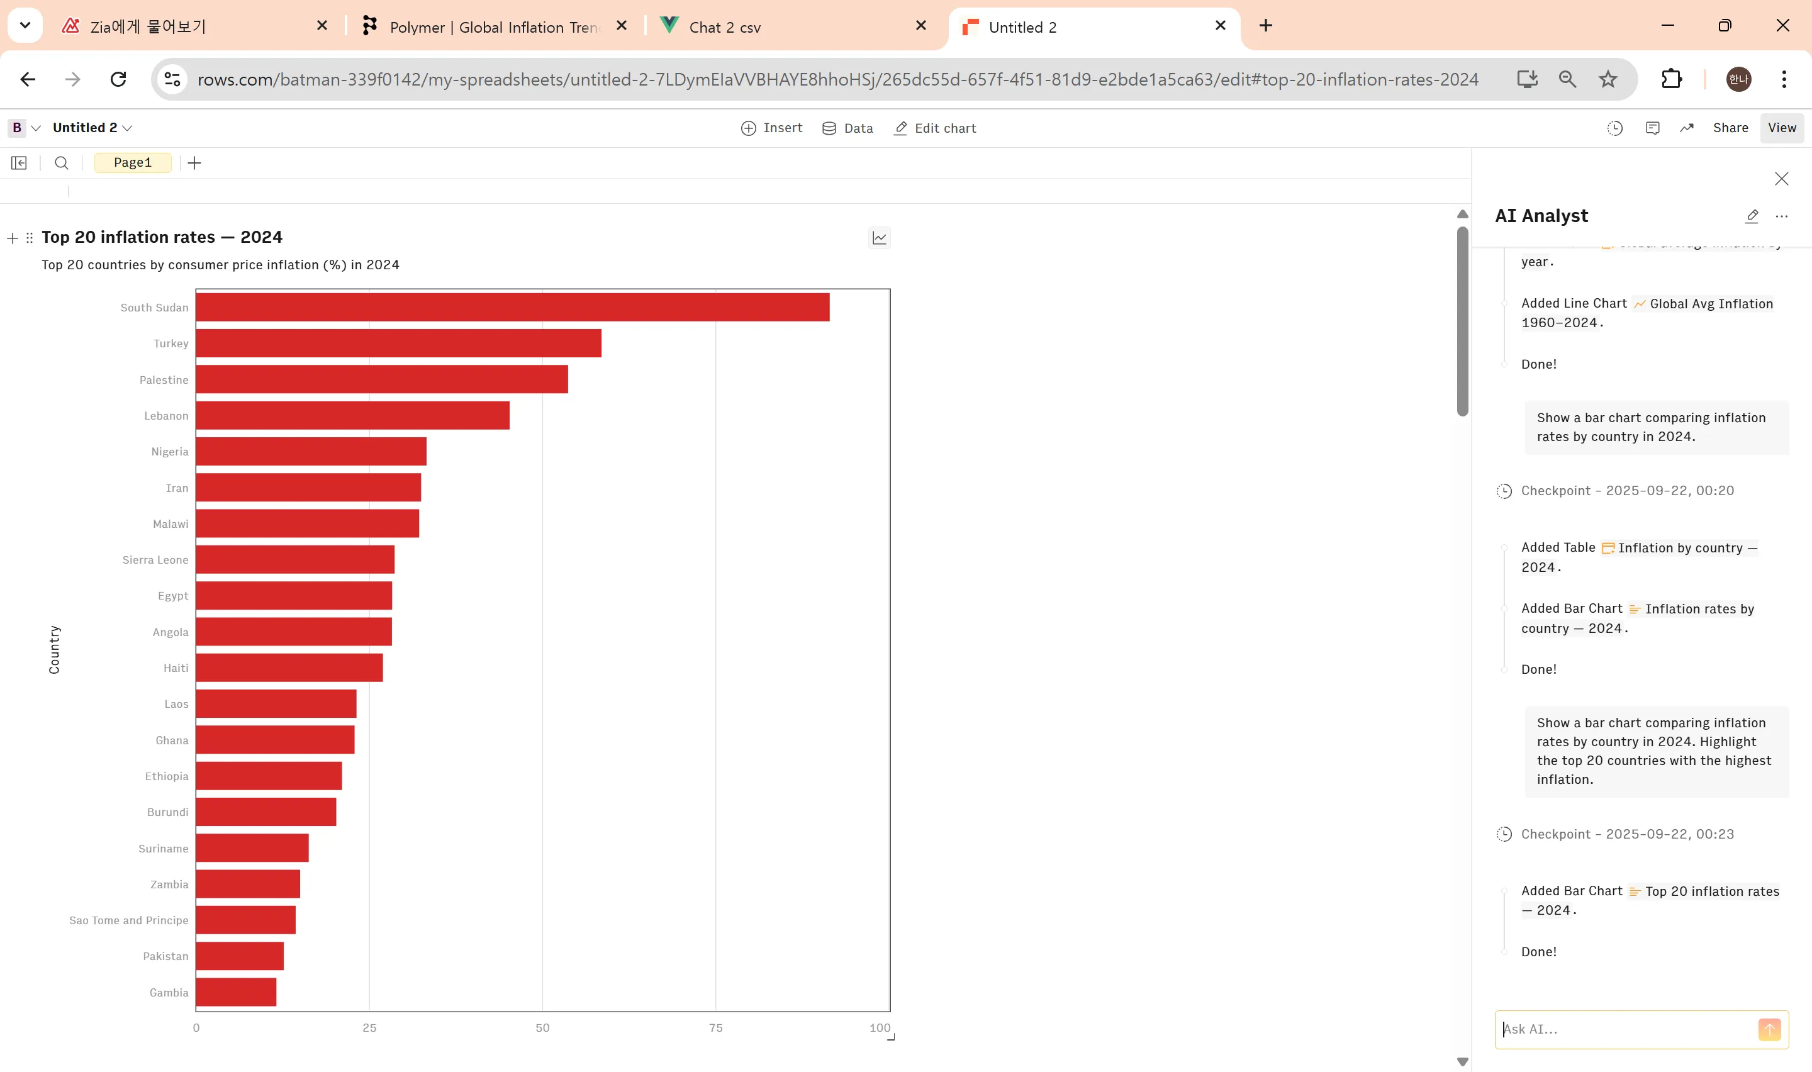1812x1072 pixels.
Task: Click the South Sudan red bar
Action: 512,307
